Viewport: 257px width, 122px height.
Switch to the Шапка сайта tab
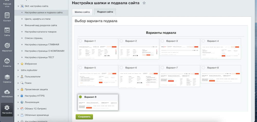[x=82, y=12]
